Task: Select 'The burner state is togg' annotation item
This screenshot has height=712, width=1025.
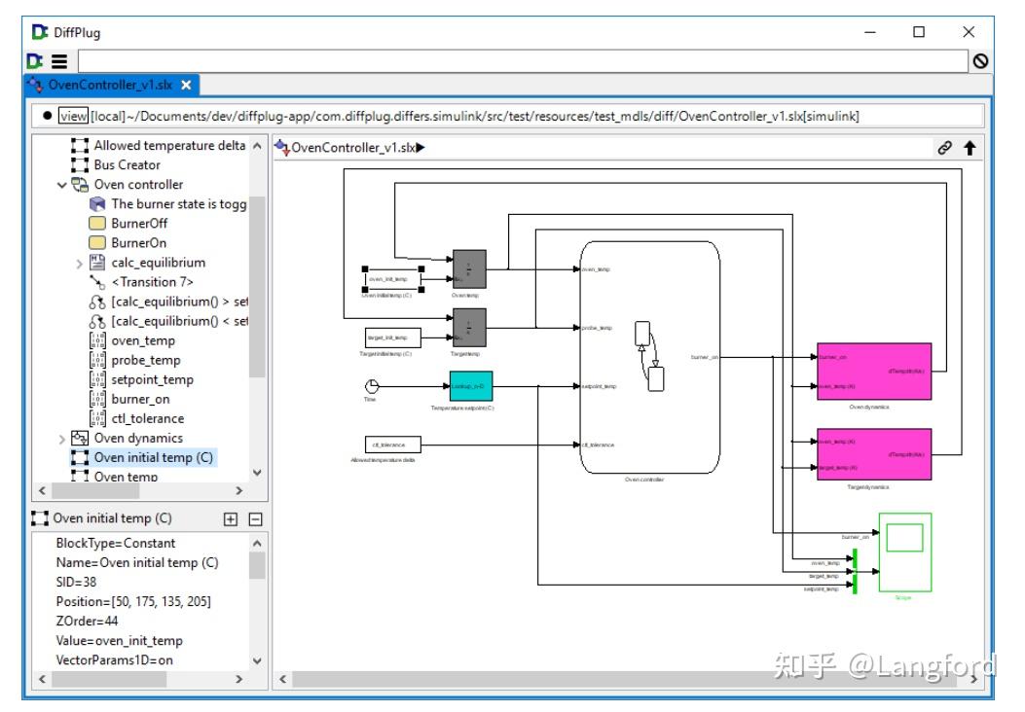Action: coord(179,204)
